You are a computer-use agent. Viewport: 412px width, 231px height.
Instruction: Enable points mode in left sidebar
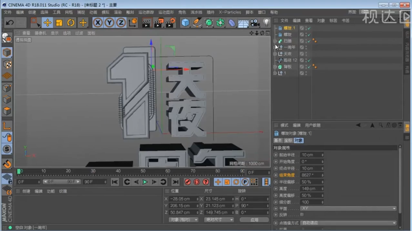click(7, 88)
